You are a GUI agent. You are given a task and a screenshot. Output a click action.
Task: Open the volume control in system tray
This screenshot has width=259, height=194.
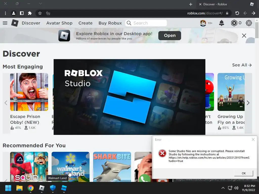tap(236, 188)
